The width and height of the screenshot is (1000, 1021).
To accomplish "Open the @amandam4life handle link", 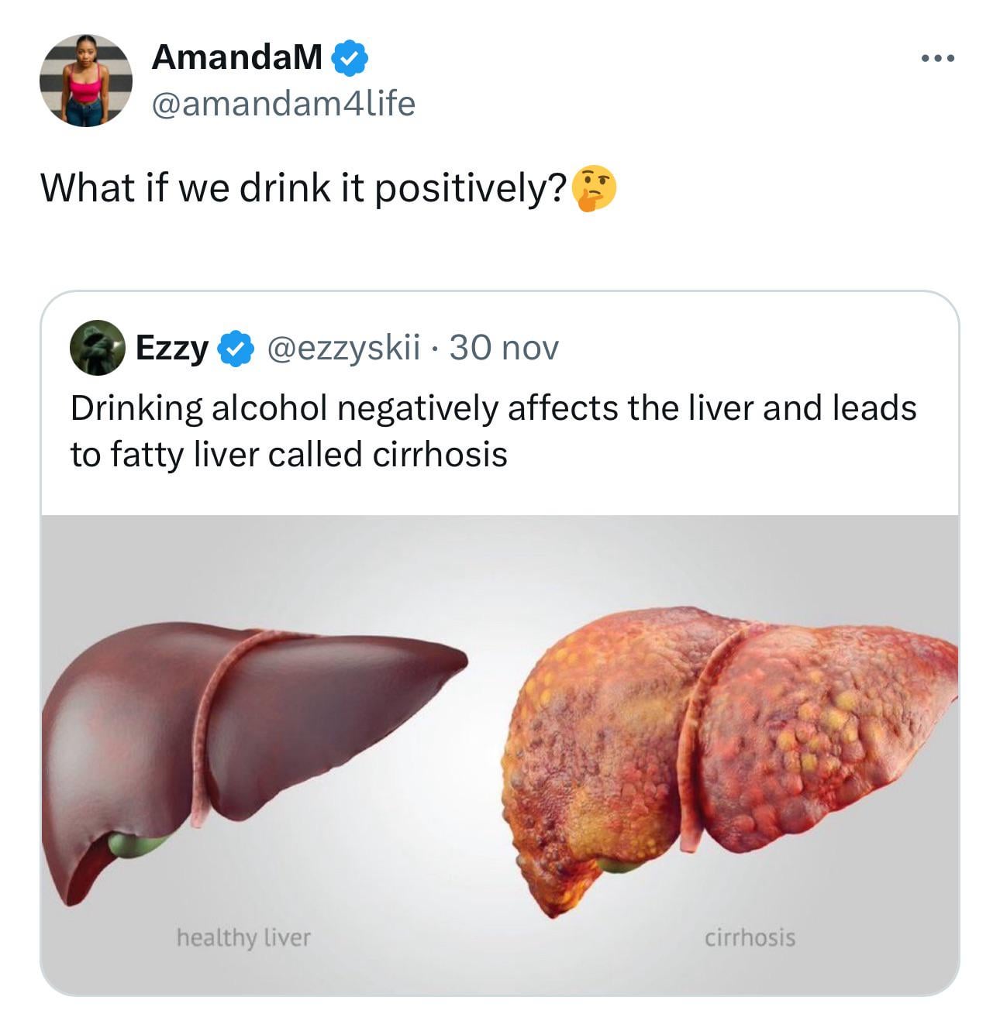I will (283, 103).
